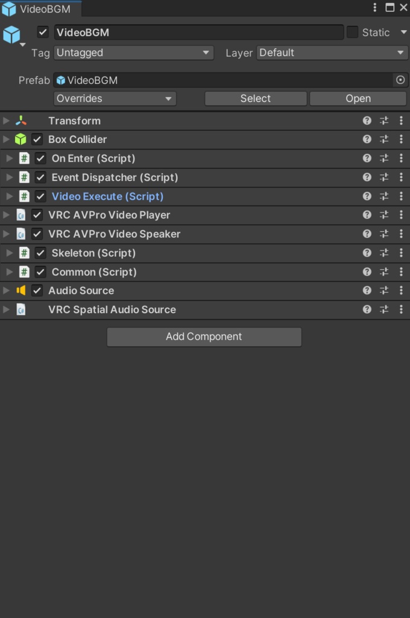Click the Video Execute script icon
This screenshot has width=410, height=618.
click(24, 196)
